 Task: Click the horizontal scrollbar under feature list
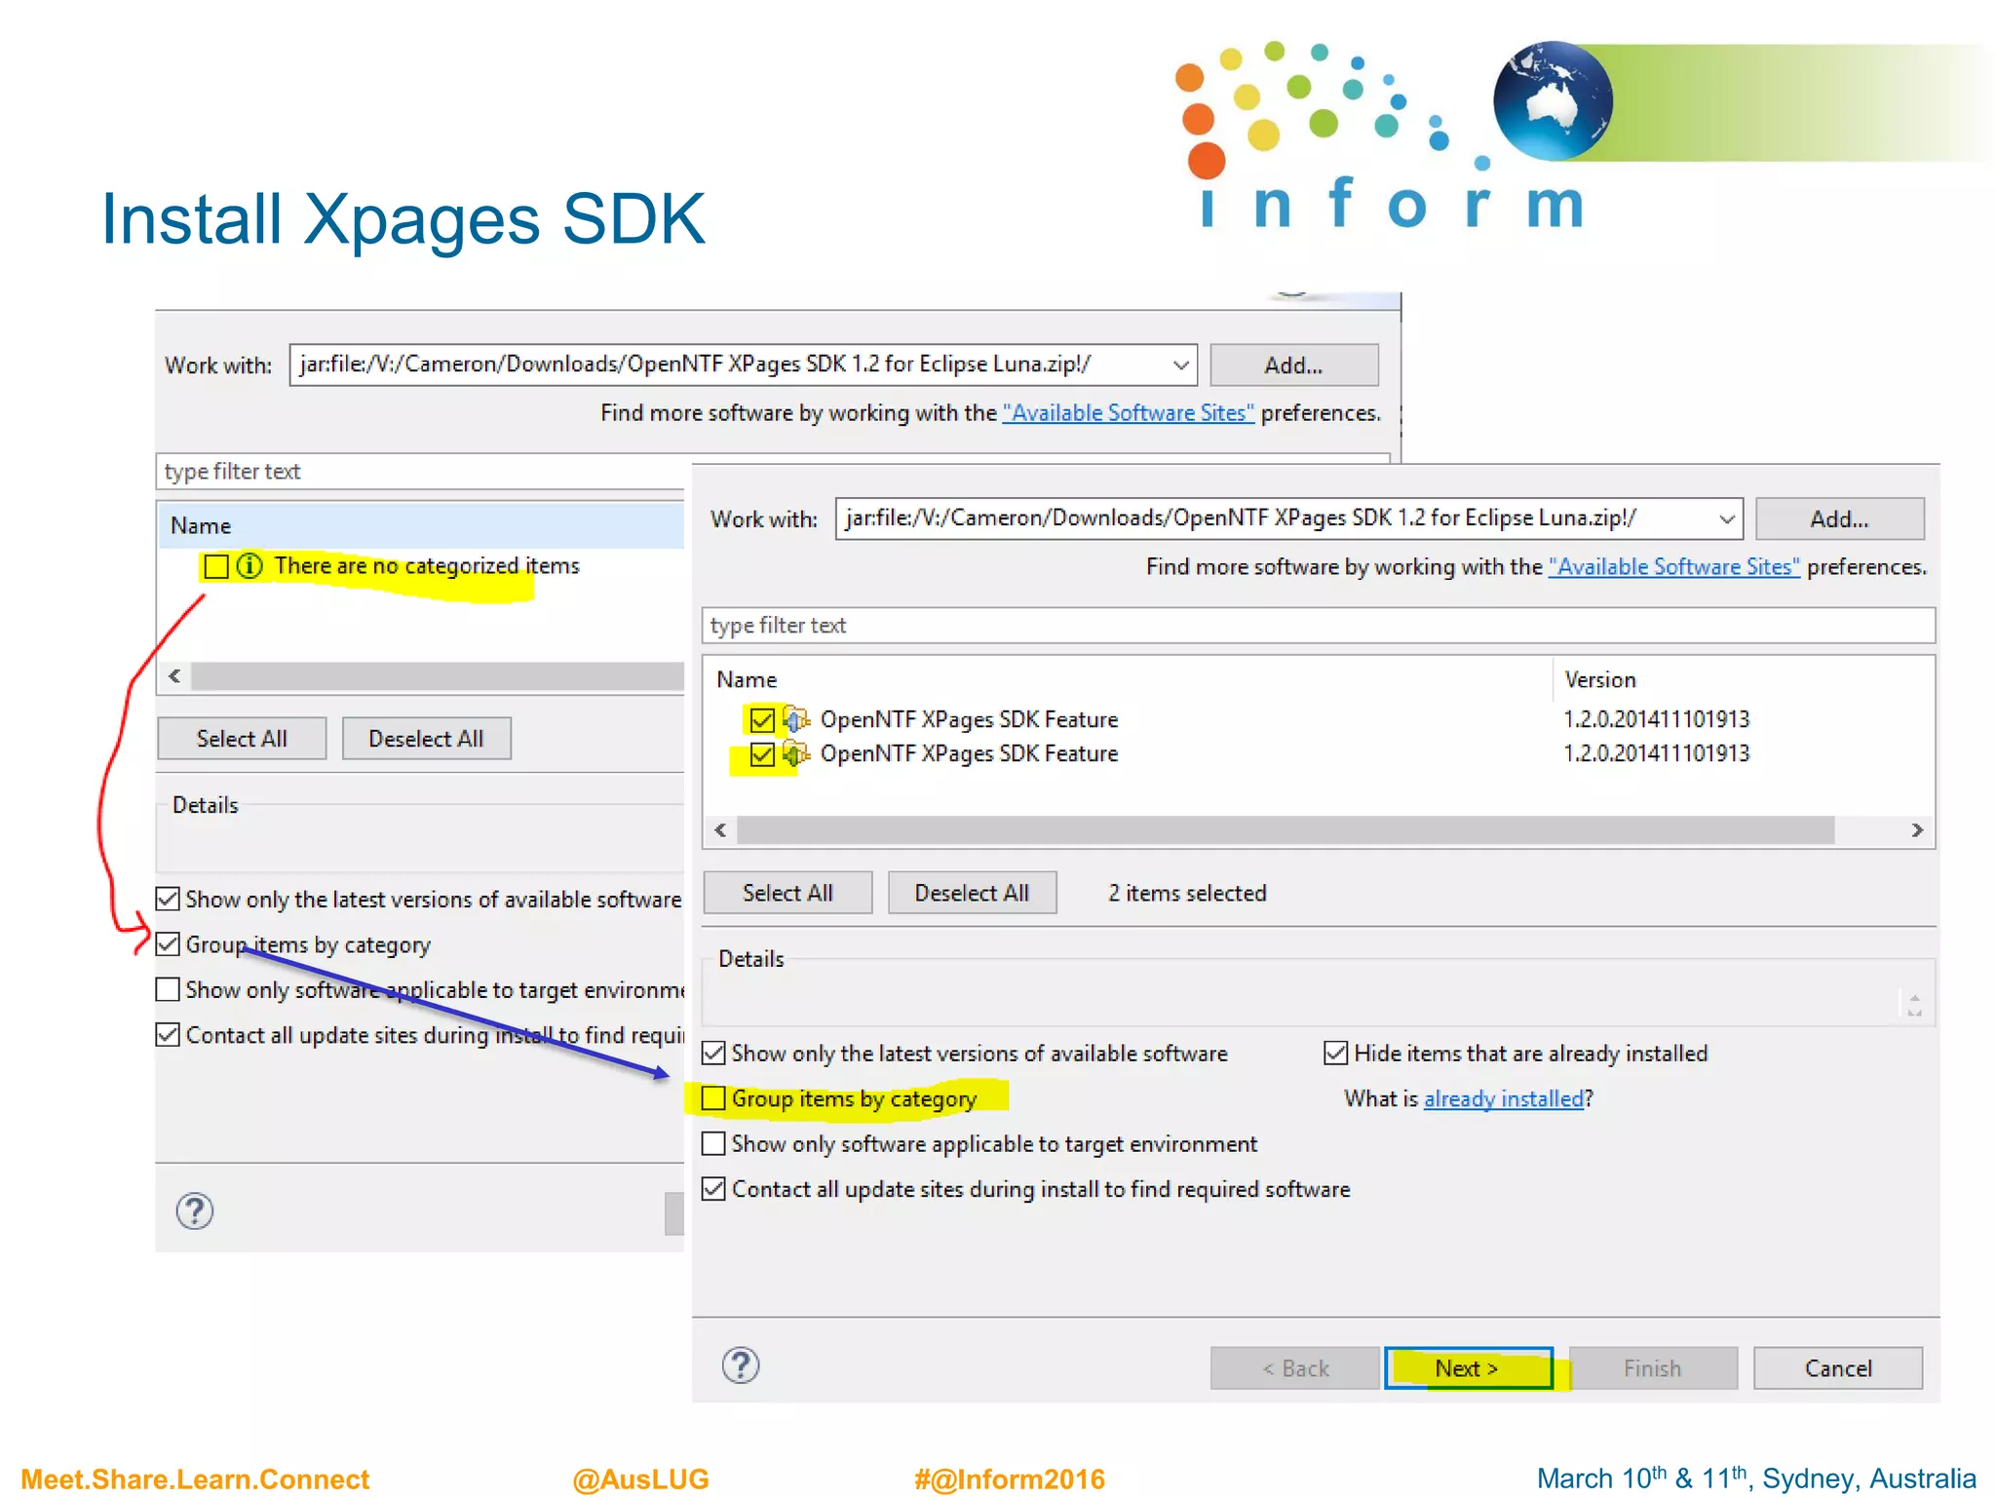[x=1285, y=830]
